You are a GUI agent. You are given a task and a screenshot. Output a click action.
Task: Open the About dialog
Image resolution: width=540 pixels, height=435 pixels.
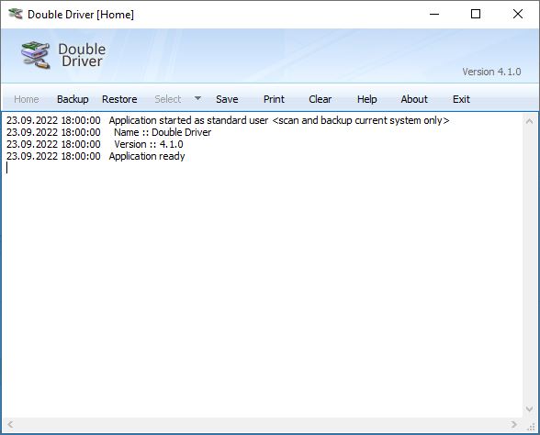(x=414, y=99)
